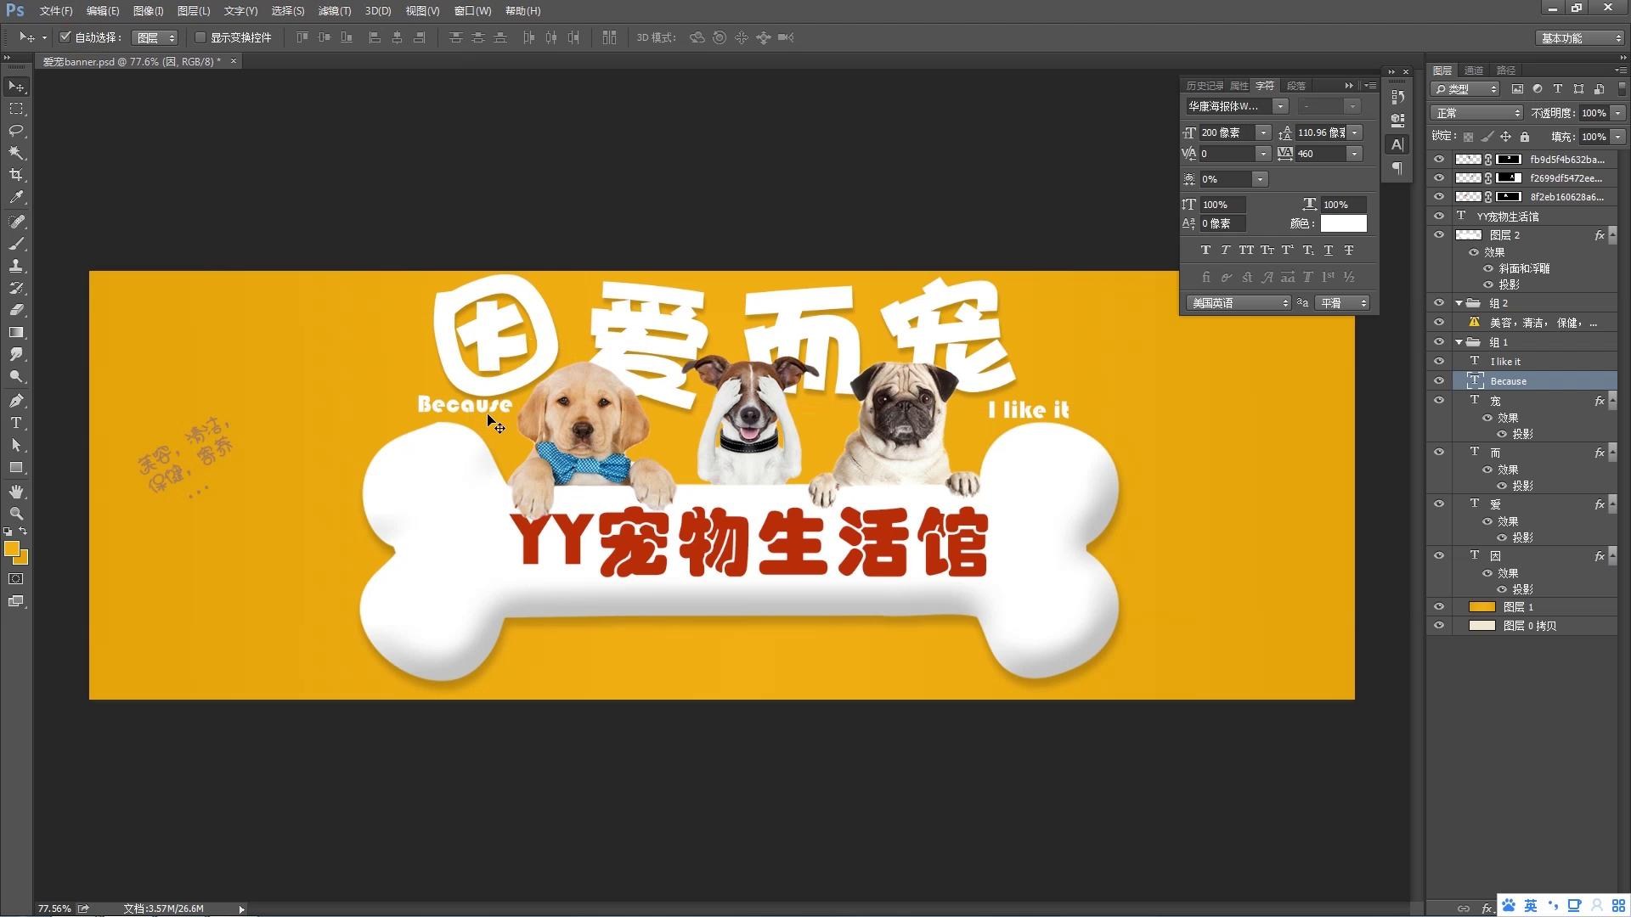1631x917 pixels.
Task: Open the 滤镜(T) menu
Action: (x=334, y=11)
